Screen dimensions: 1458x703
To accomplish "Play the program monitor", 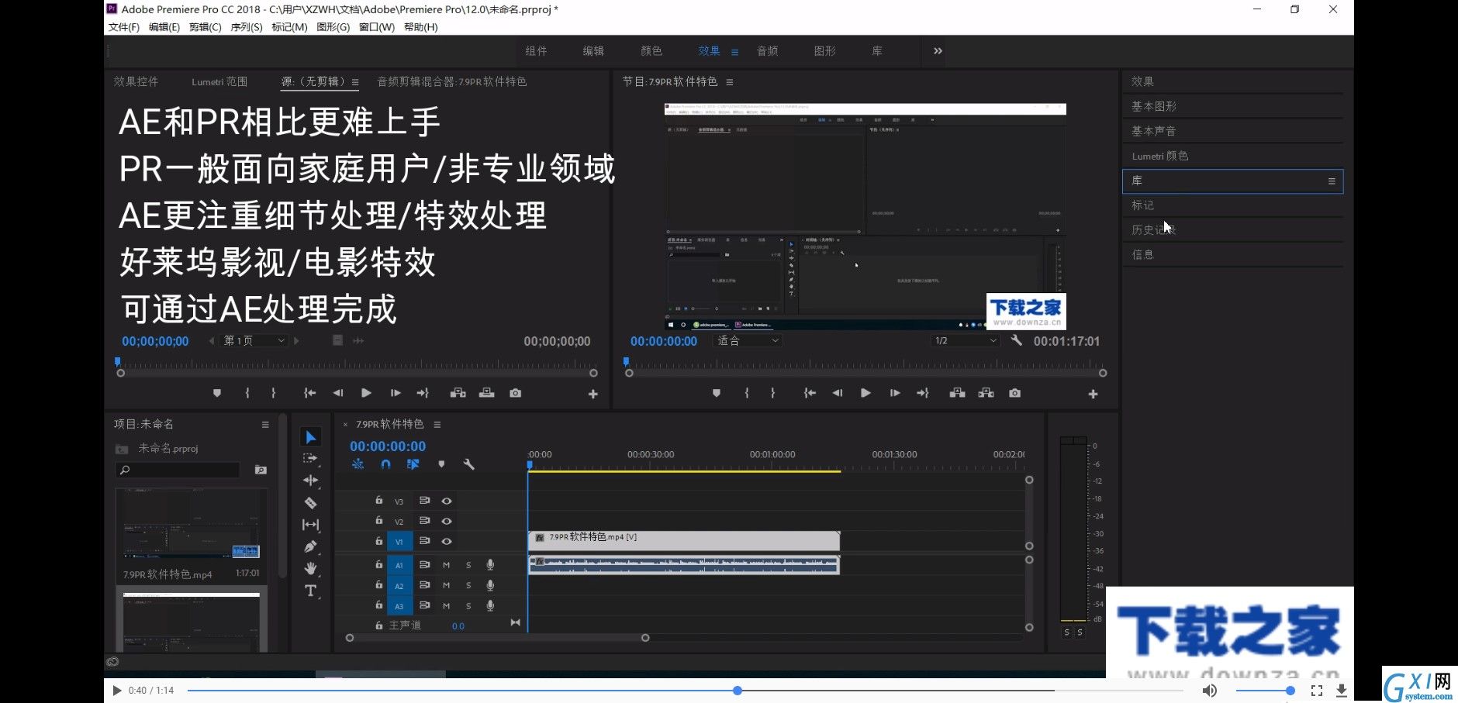I will 865,393.
